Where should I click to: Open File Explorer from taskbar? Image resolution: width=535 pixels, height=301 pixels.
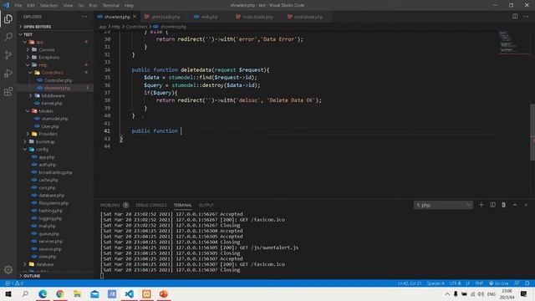coord(78,293)
